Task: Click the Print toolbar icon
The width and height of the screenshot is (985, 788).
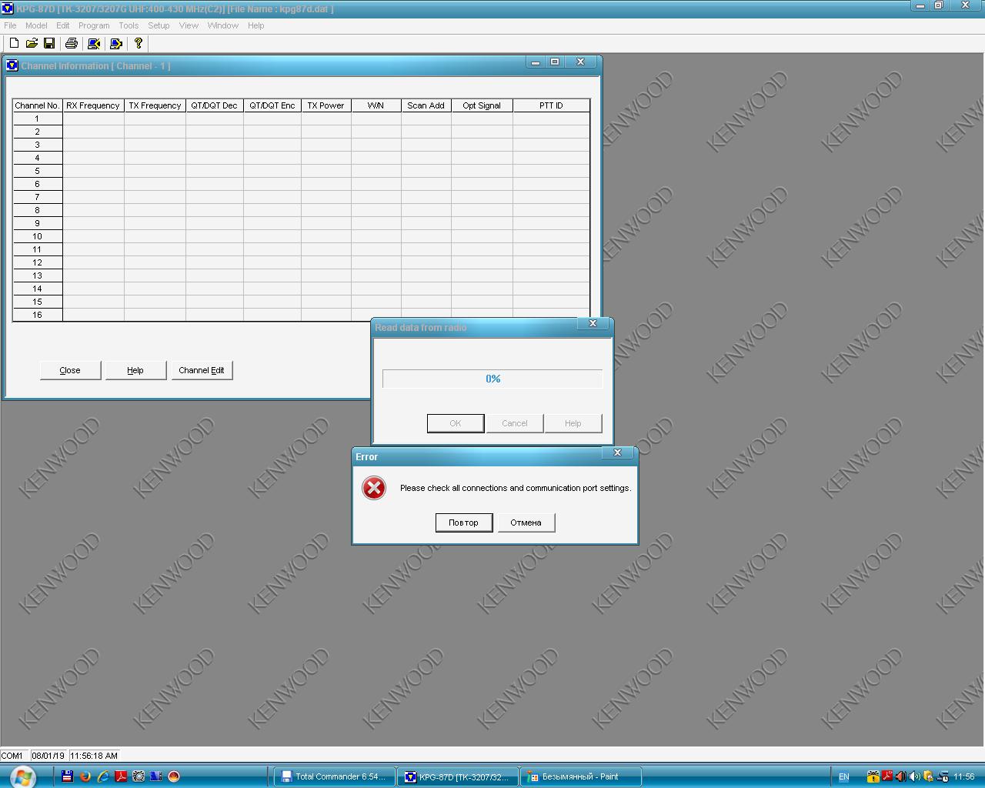Action: (x=72, y=44)
